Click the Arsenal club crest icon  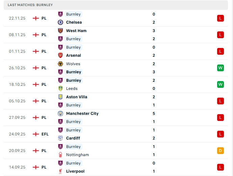(60, 55)
